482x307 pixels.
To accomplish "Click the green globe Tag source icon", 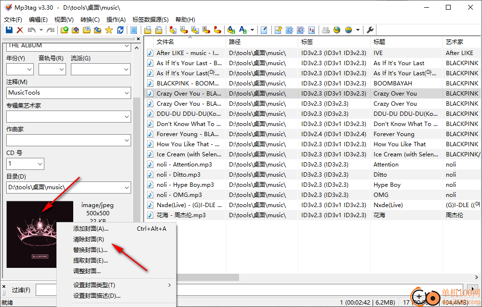I will [x=337, y=30].
